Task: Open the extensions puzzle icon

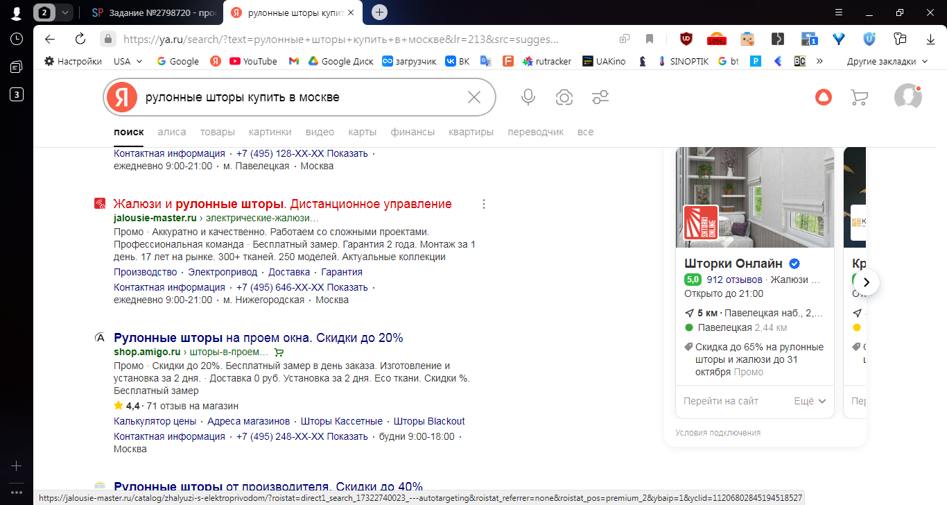Action: tap(901, 39)
